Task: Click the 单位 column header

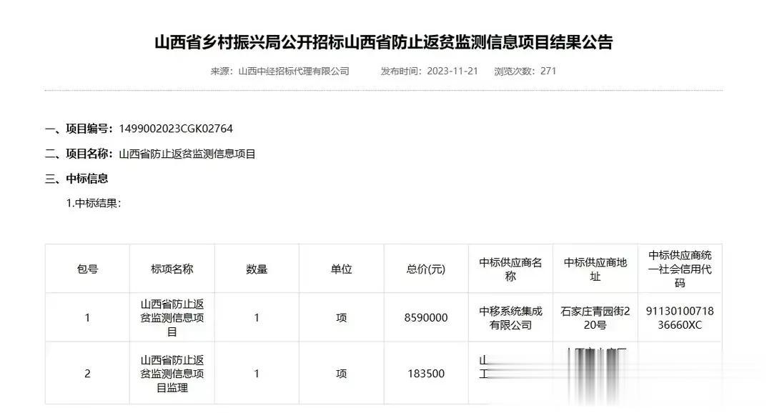Action: point(341,269)
